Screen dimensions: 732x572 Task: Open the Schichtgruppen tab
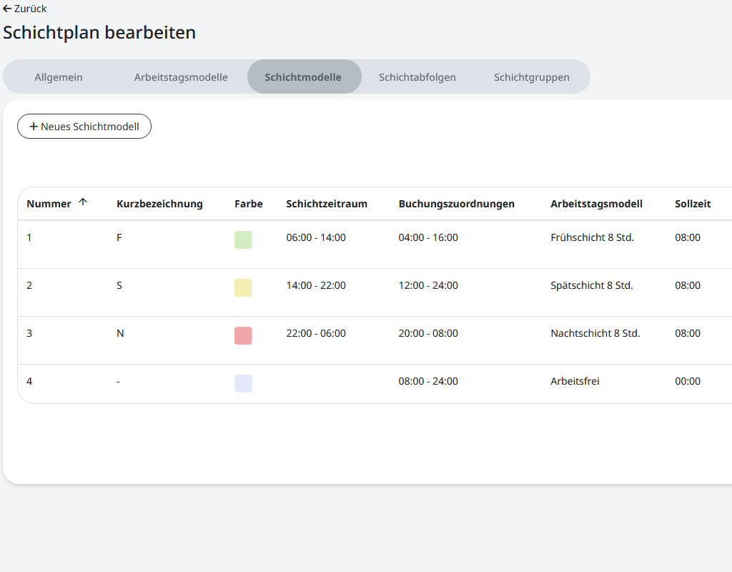coord(532,77)
